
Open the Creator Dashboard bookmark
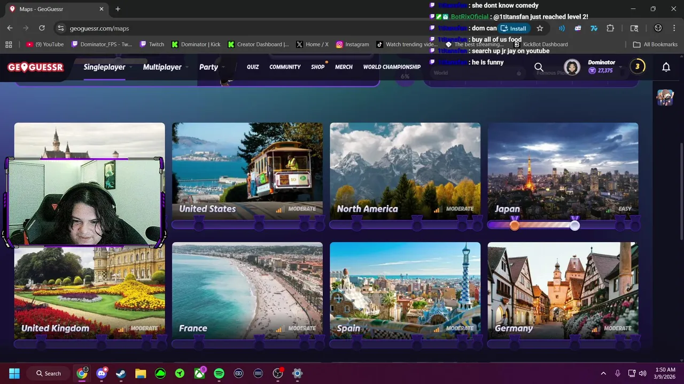tap(258, 44)
